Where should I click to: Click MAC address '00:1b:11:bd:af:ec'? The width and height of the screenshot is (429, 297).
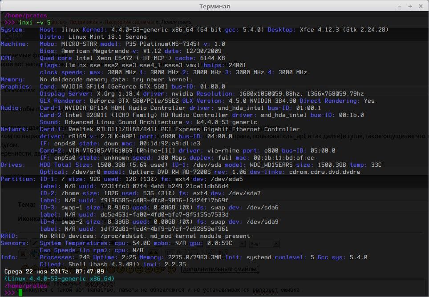284,157
